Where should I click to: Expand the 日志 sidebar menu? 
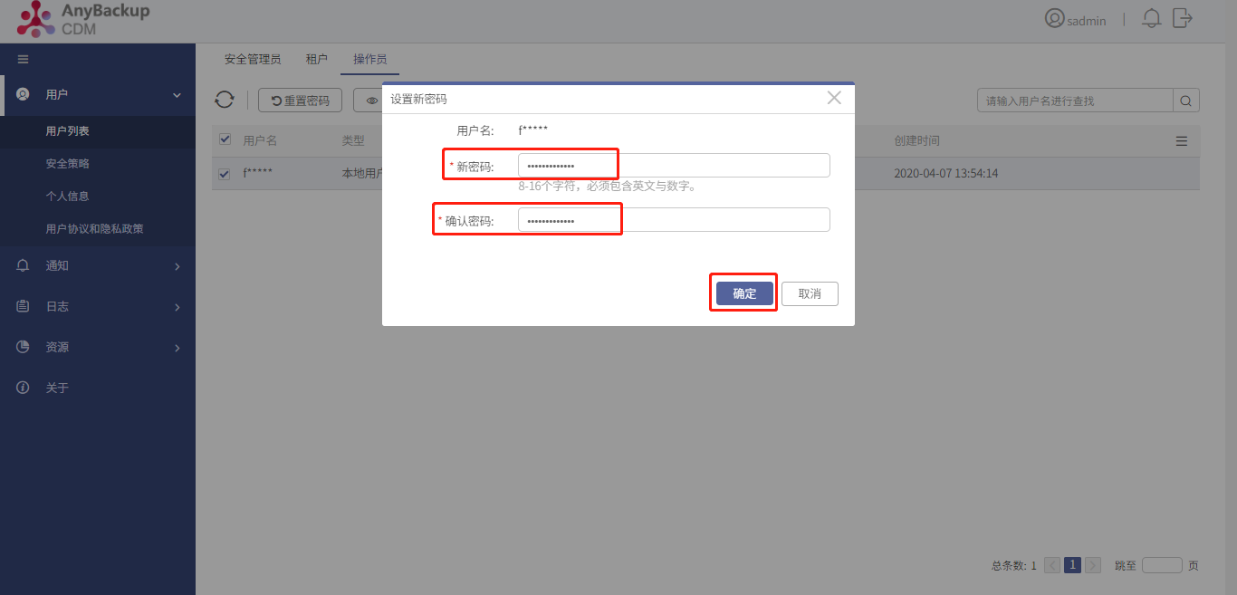(98, 307)
